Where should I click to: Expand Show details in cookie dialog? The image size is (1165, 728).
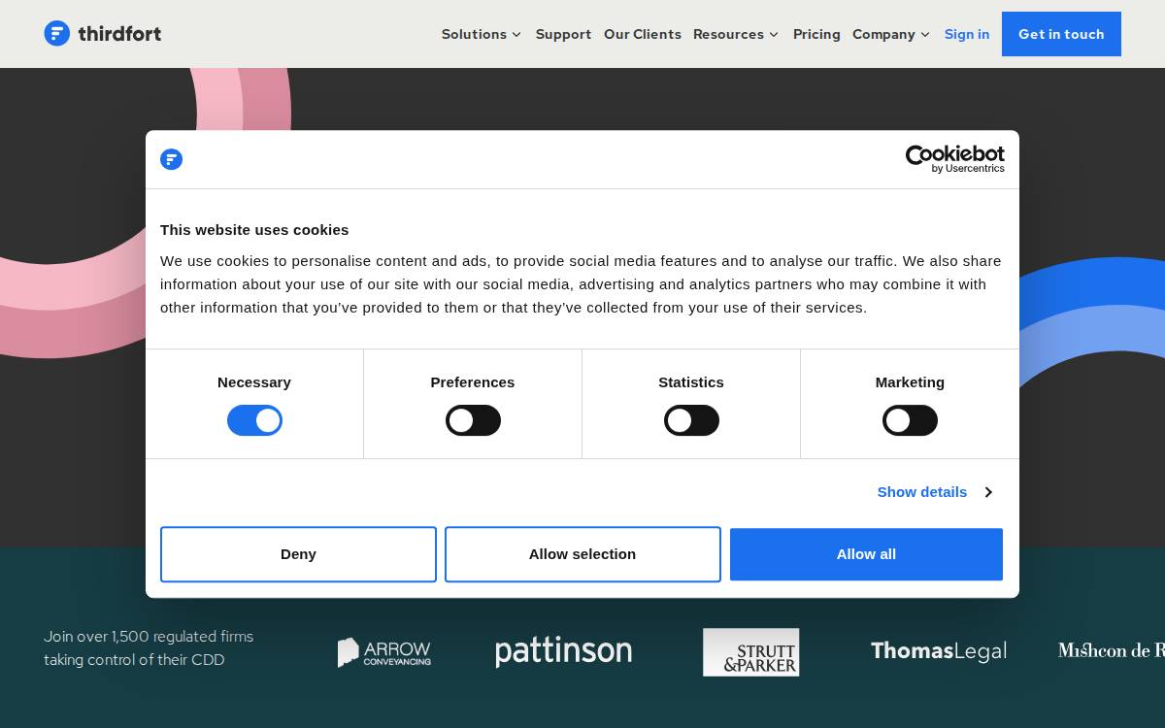(x=934, y=492)
